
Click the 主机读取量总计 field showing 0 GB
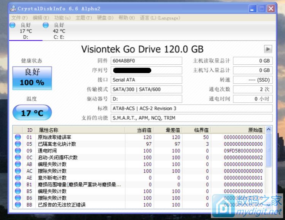click(253, 61)
